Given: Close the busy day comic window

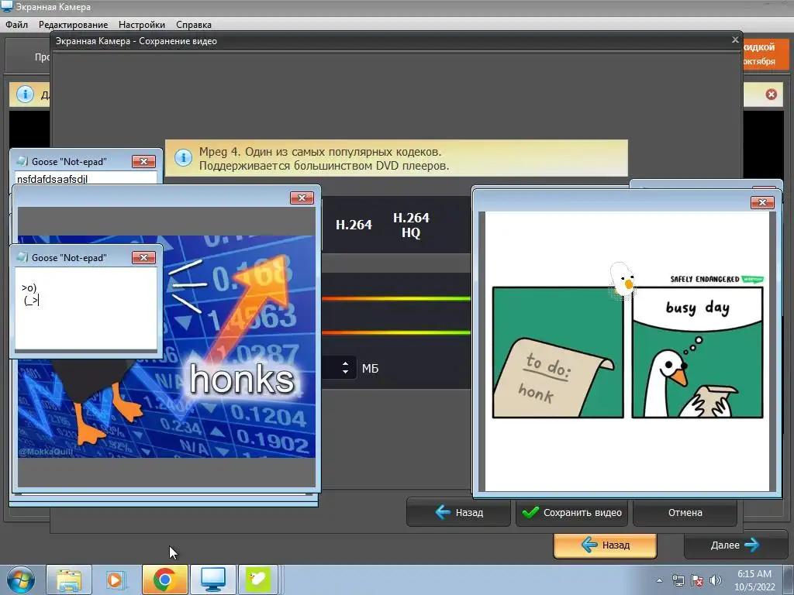Looking at the screenshot, I should [x=762, y=203].
